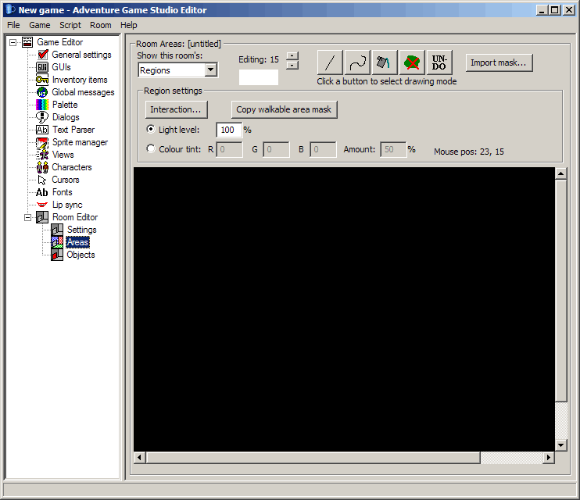Click the Global messages globe icon
This screenshot has height=500, width=580.
(42, 92)
